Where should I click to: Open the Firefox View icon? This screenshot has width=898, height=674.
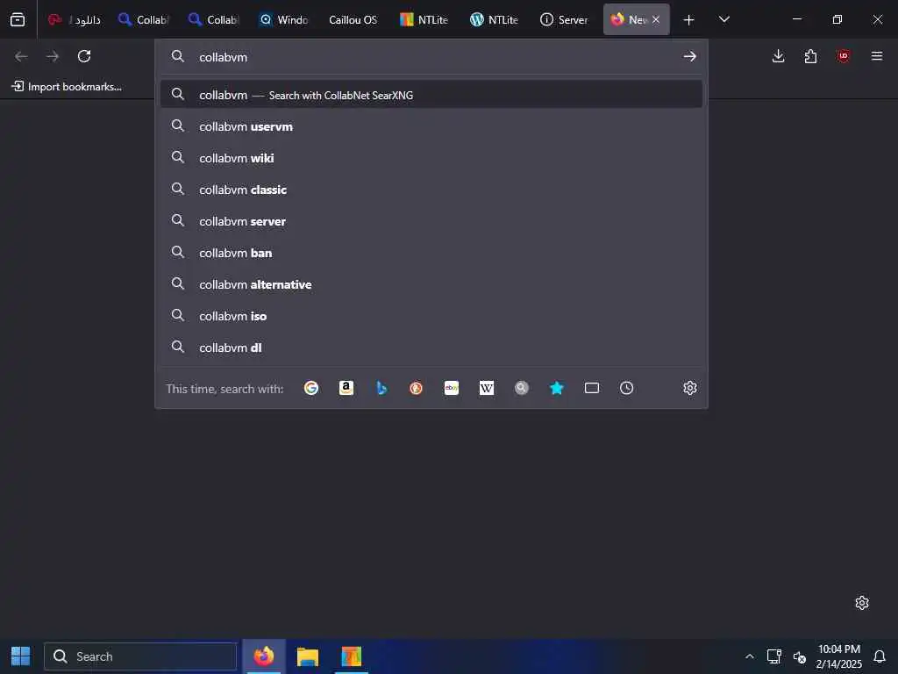18,19
